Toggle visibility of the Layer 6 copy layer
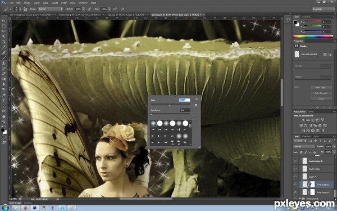 (x=295, y=169)
